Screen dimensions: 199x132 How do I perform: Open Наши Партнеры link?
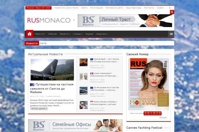coord(134,8)
